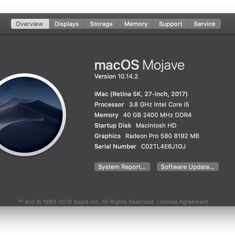The width and height of the screenshot is (235, 235).
Task: Switch to the Service tab
Action: [204, 24]
